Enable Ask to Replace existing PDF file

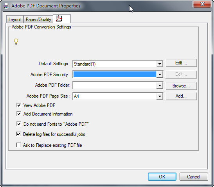[x=18, y=145]
